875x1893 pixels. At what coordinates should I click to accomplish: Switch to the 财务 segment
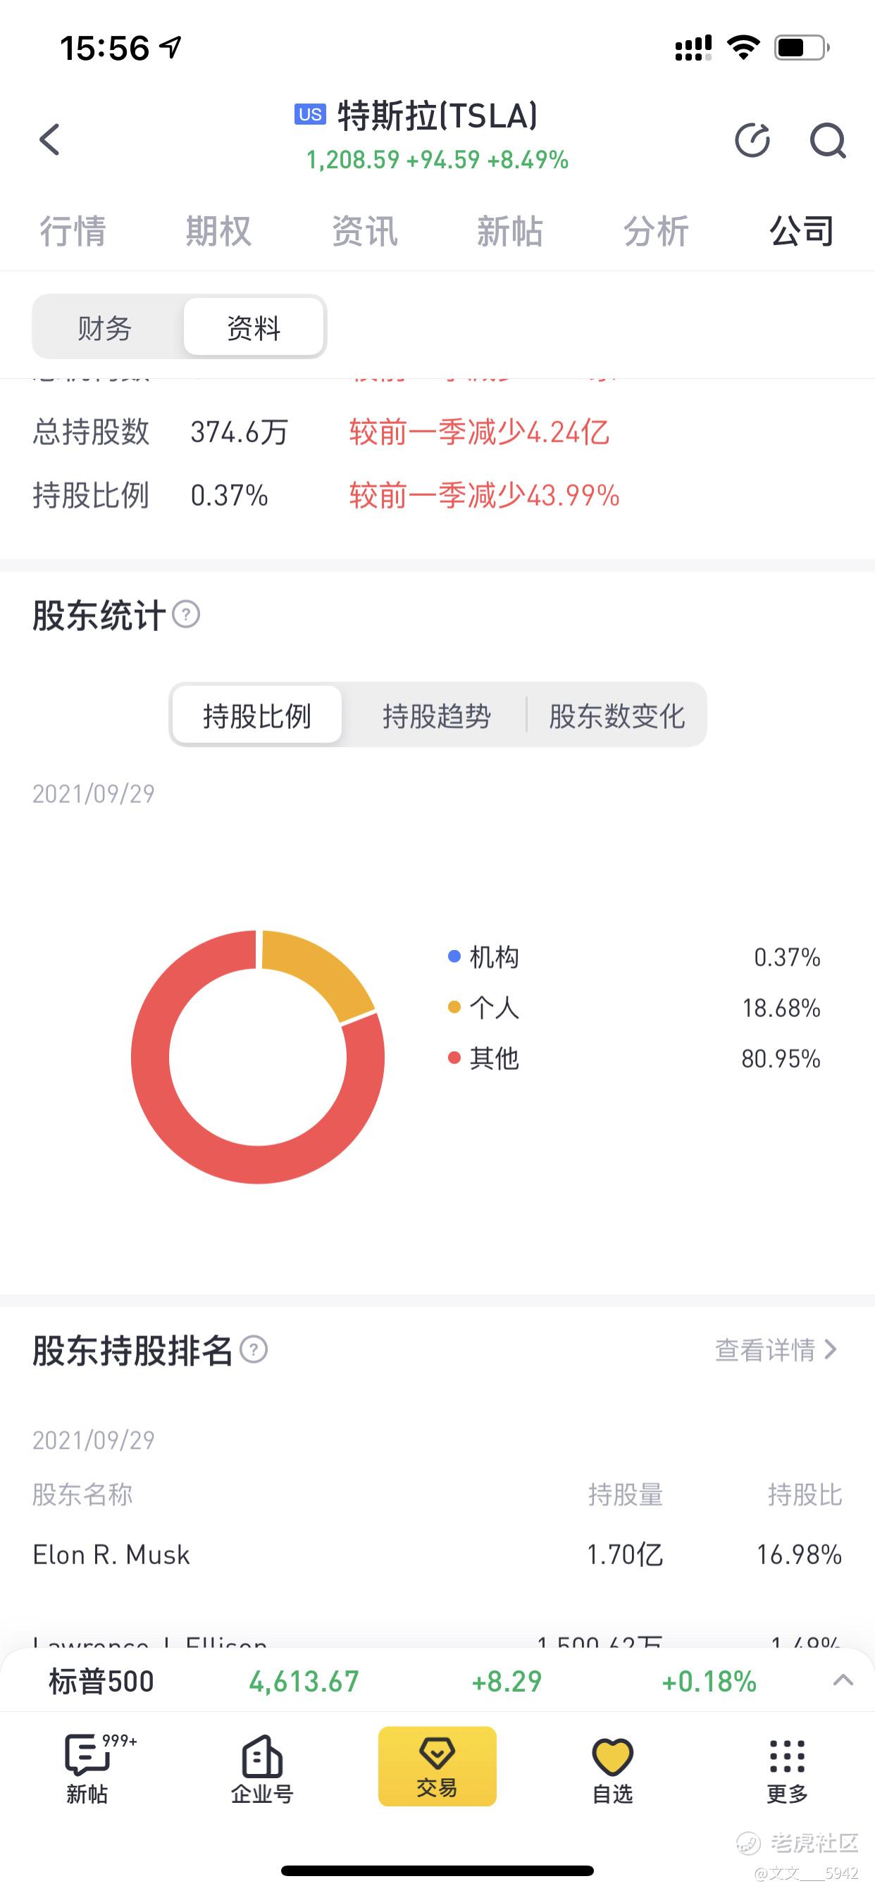click(105, 327)
